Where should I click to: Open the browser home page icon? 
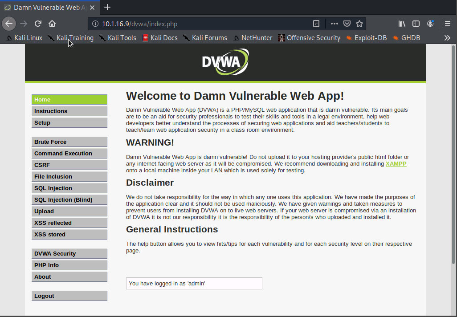tap(52, 24)
